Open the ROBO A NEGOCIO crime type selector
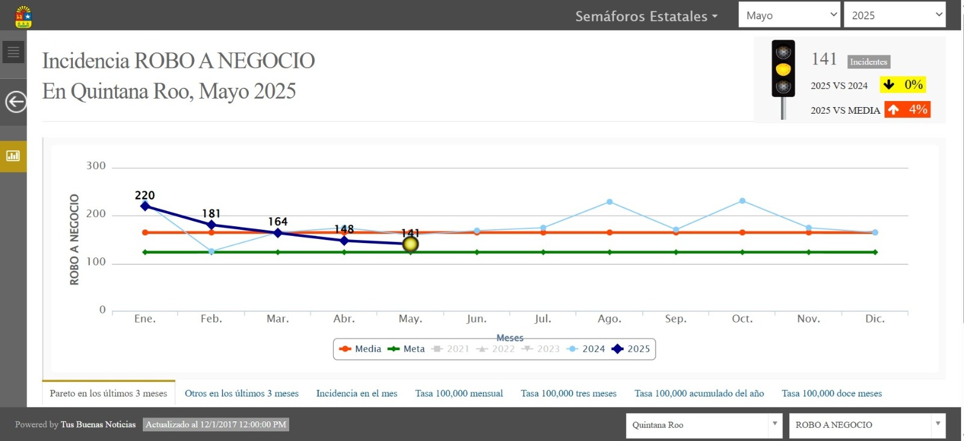This screenshot has height=441, width=964. [866, 425]
